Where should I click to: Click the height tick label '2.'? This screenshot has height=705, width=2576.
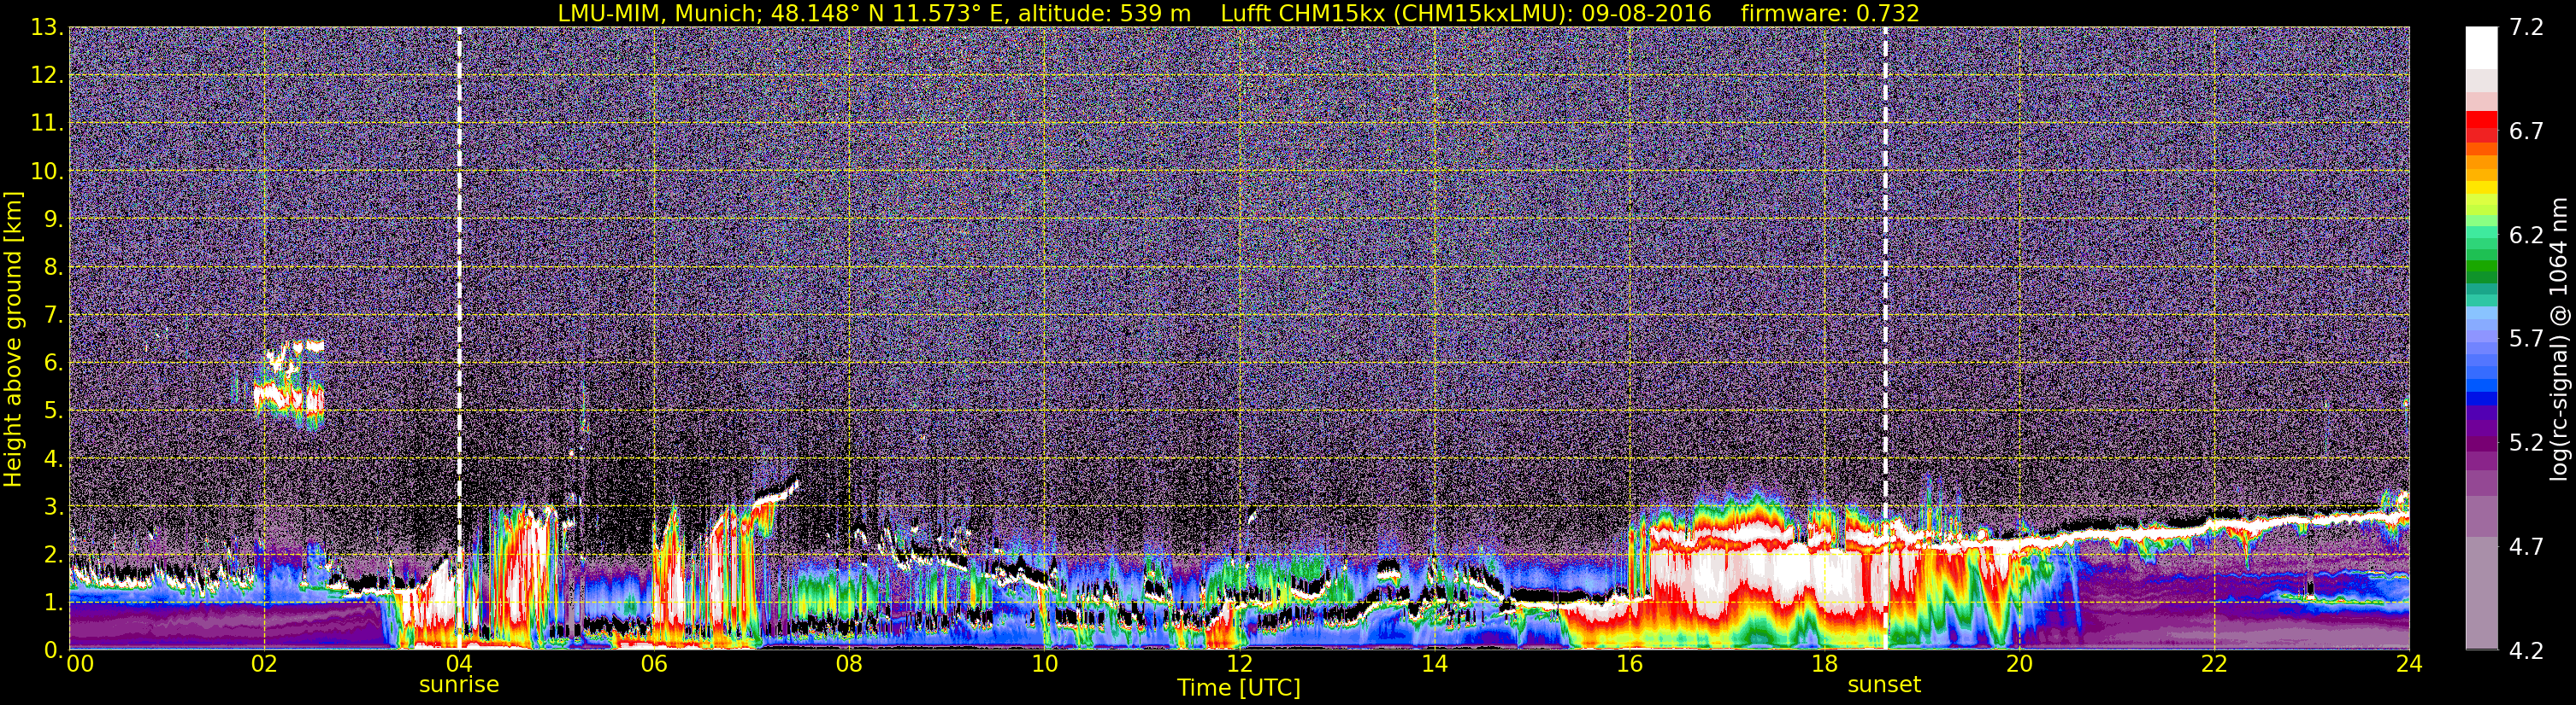click(53, 556)
